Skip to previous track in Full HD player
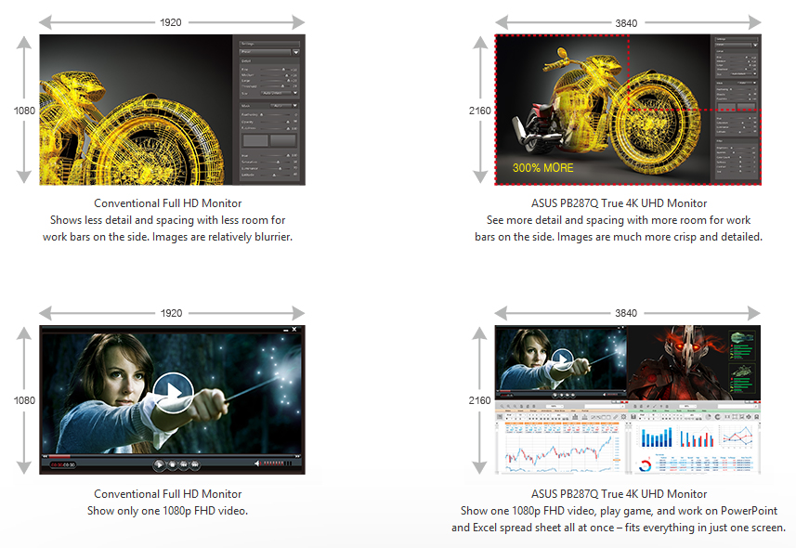The height and width of the screenshot is (548, 796). (x=183, y=464)
